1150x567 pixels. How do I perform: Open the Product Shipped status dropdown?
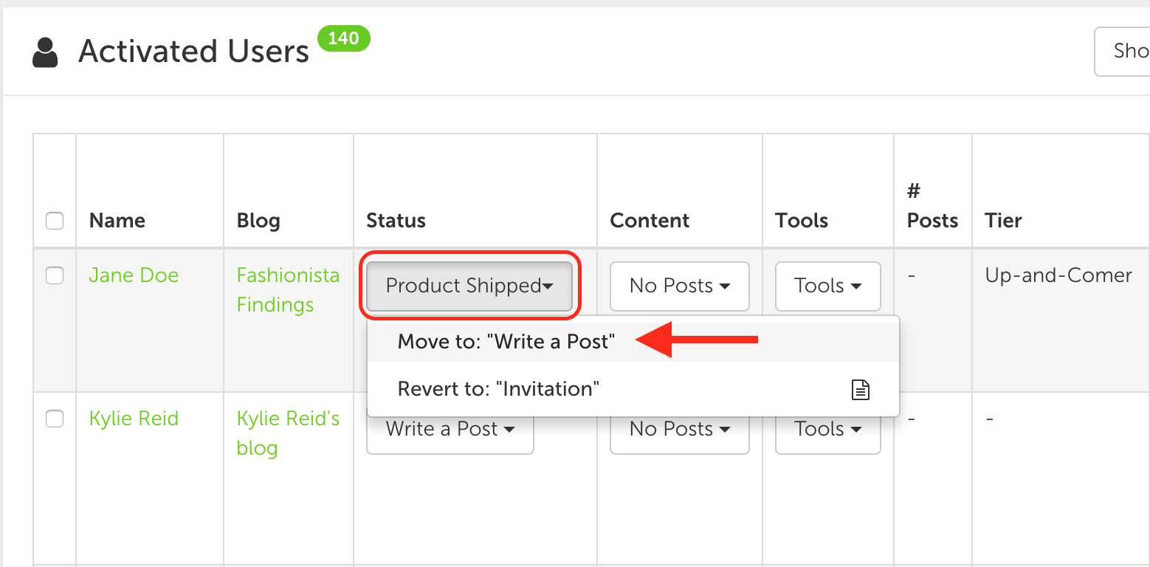point(469,286)
